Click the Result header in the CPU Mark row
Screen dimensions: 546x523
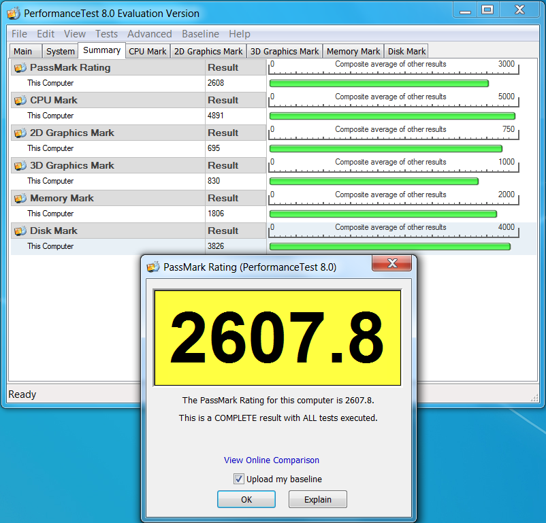click(223, 100)
